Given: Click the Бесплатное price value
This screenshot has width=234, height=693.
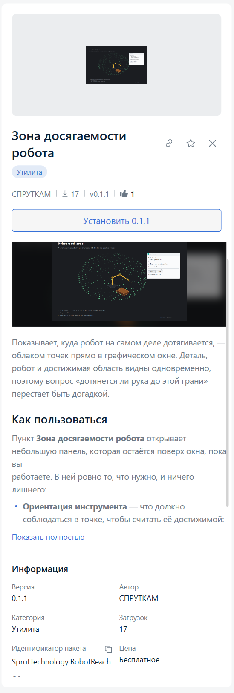Looking at the screenshot, I should click(x=139, y=660).
